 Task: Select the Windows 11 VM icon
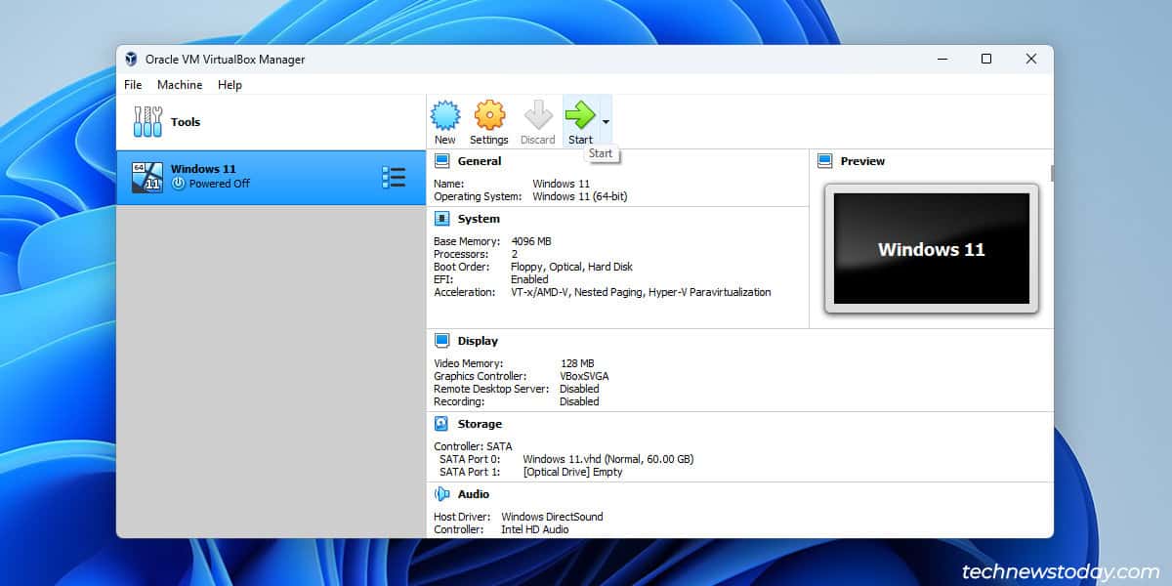click(147, 177)
